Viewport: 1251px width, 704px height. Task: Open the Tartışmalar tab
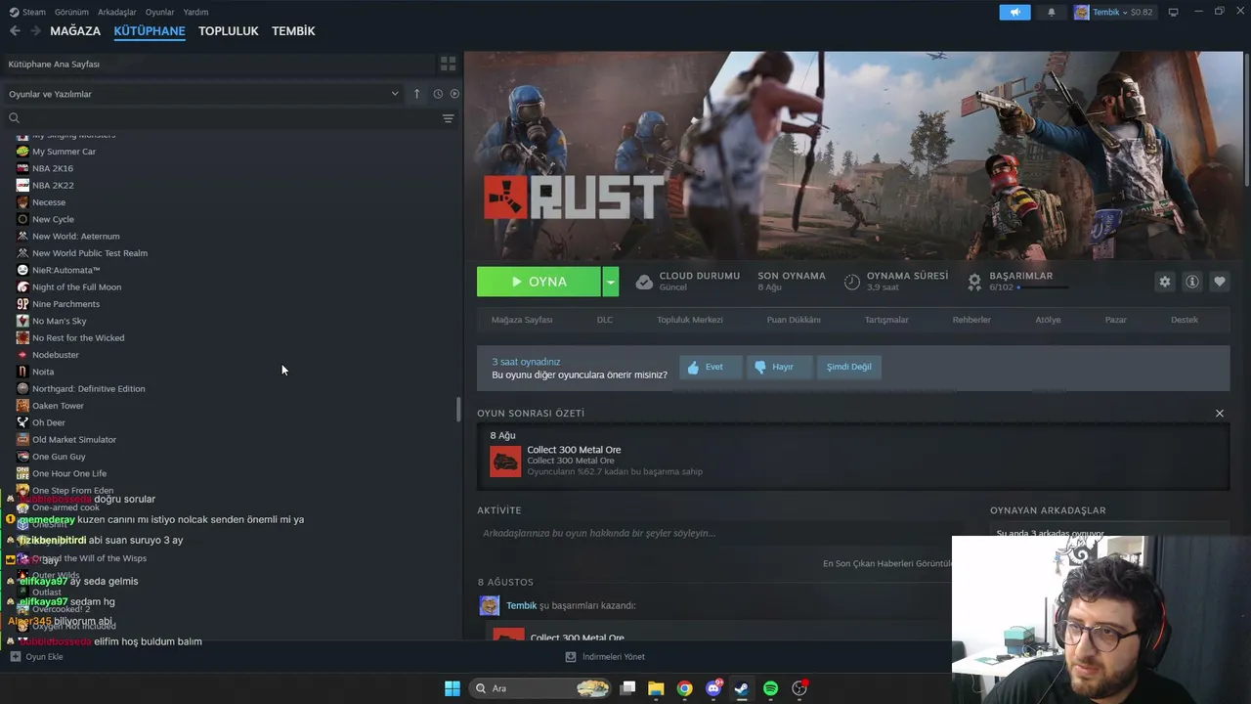(x=886, y=320)
